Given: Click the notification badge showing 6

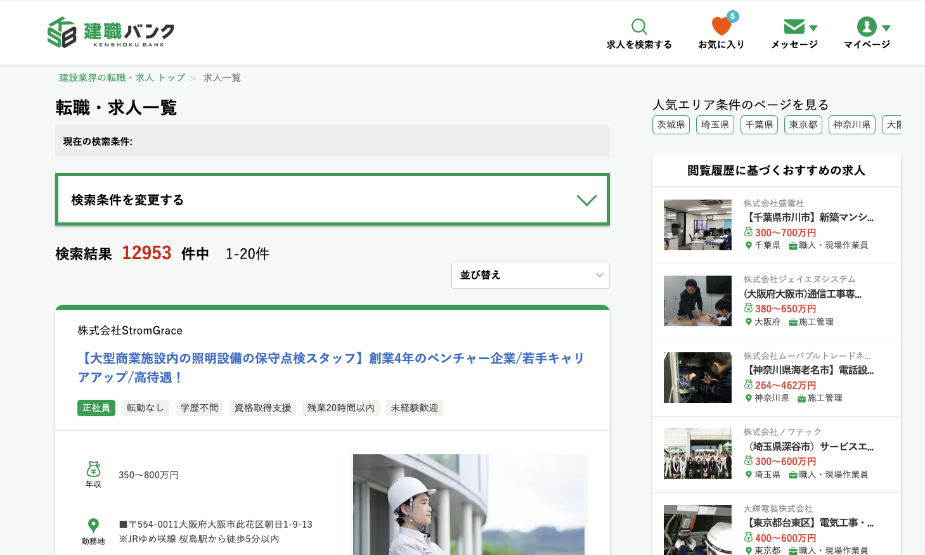Looking at the screenshot, I should [733, 16].
